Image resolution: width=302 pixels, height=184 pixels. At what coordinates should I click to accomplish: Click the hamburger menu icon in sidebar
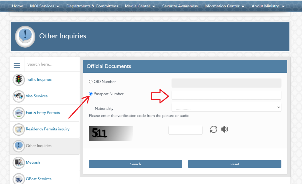[17, 65]
